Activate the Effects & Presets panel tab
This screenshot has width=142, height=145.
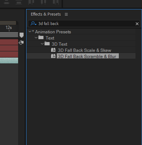[x=46, y=14]
